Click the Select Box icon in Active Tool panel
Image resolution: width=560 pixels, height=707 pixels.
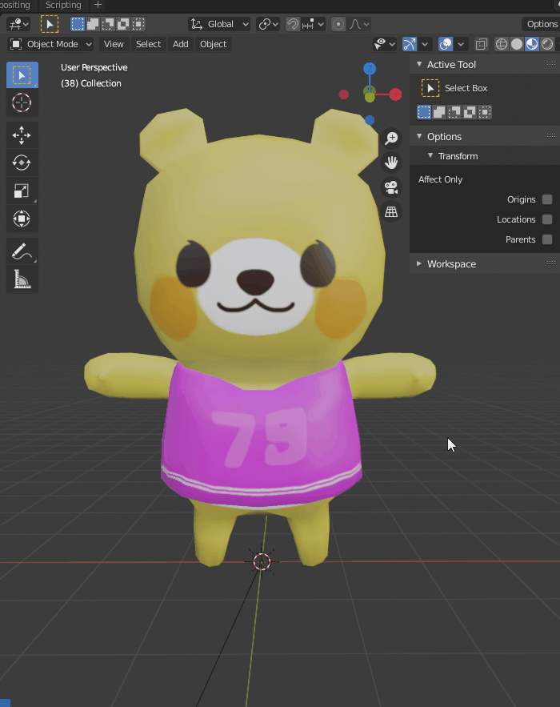(x=430, y=88)
